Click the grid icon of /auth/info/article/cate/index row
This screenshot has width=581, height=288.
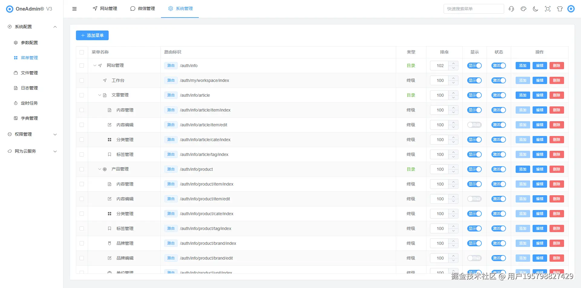pyautogui.click(x=110, y=140)
